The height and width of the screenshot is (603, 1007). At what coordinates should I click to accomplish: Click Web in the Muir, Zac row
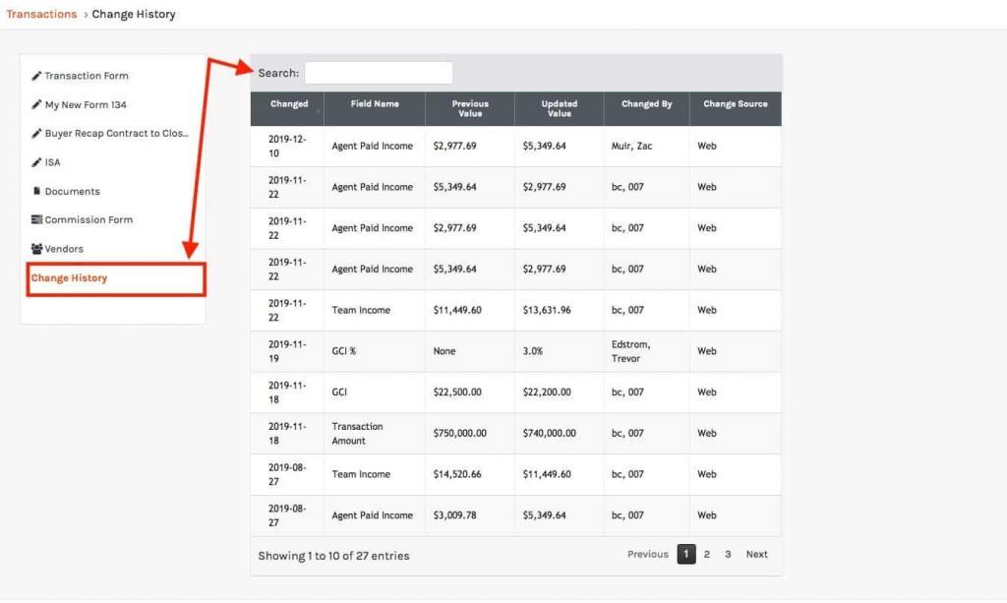[706, 147]
